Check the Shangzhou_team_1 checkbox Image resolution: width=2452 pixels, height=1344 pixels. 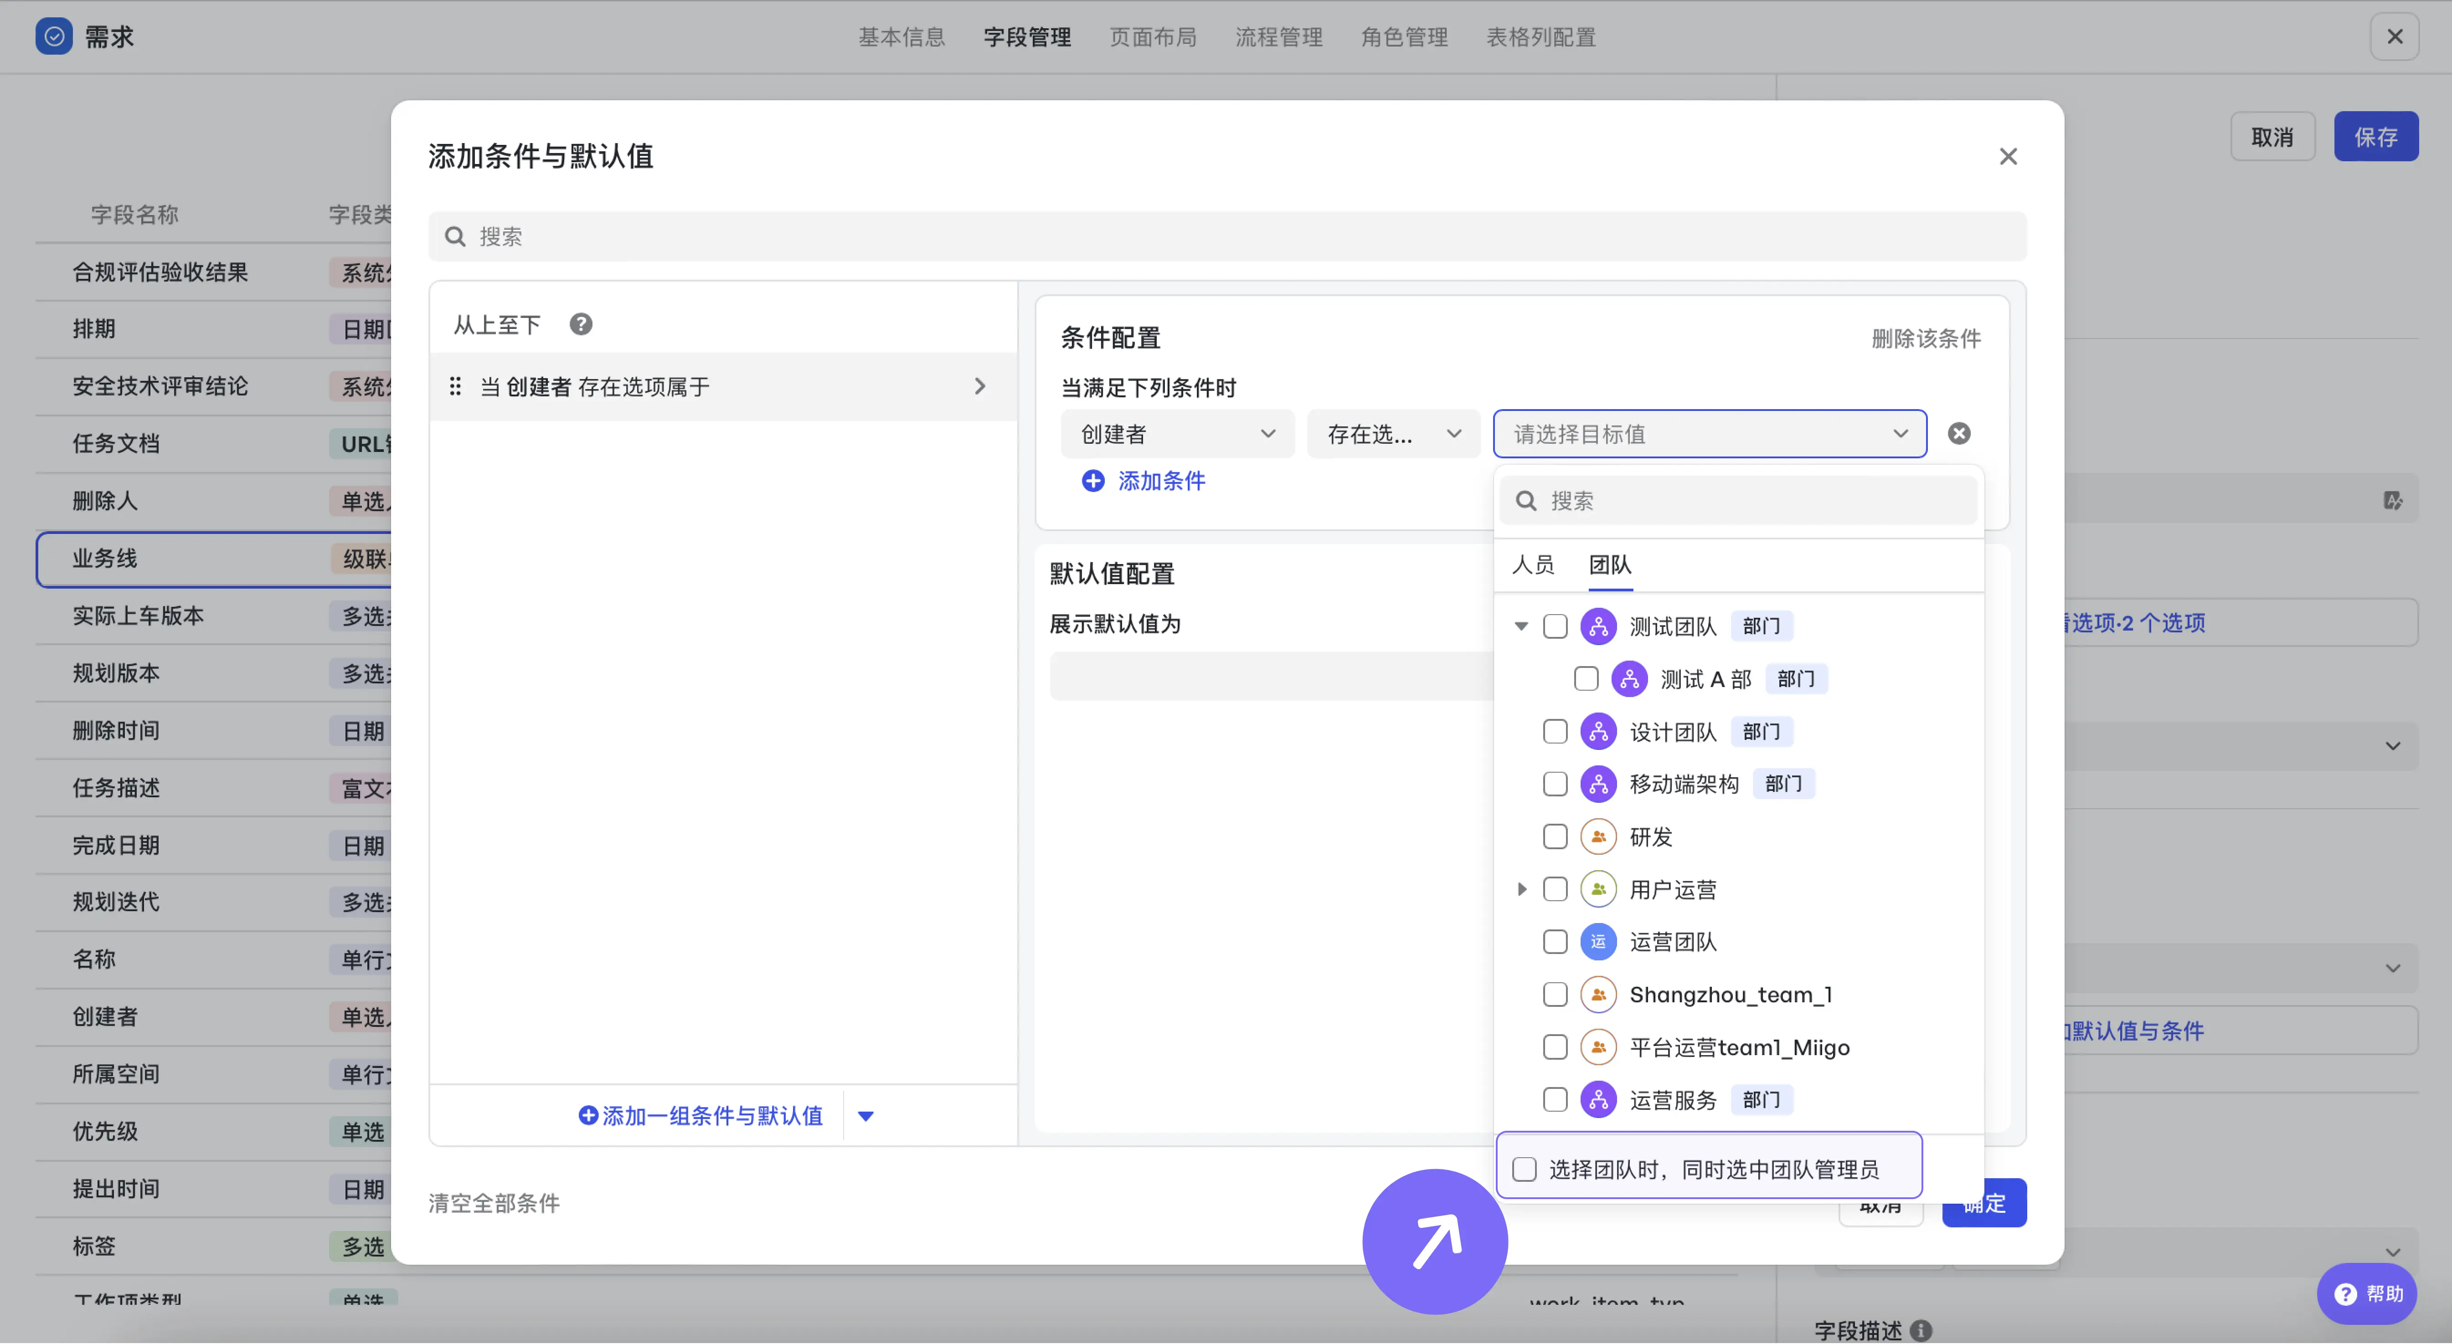[1555, 995]
